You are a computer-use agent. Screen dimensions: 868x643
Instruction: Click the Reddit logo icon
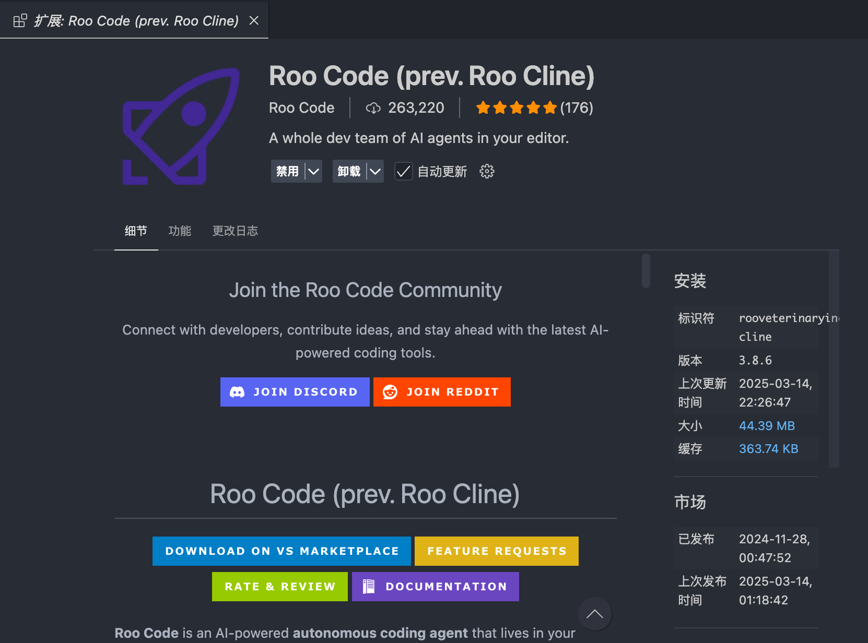click(x=390, y=392)
